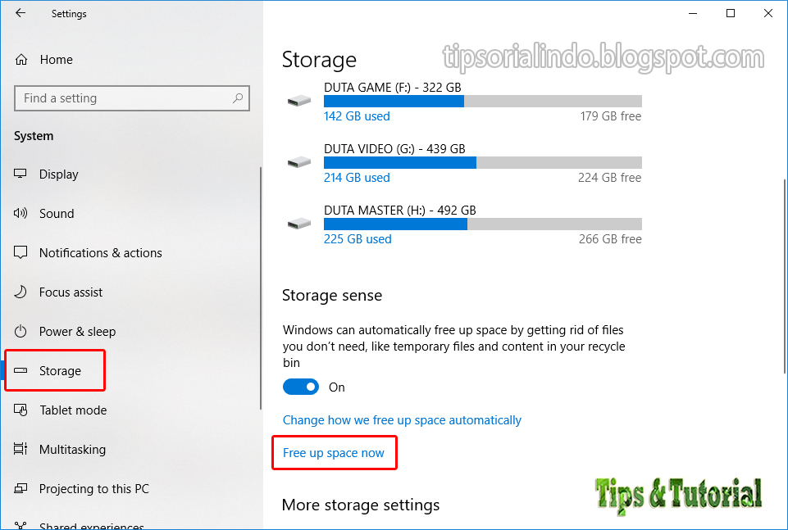Click the Free up space now link
788x530 pixels.
click(x=334, y=453)
